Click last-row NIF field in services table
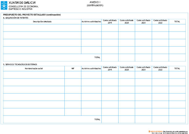Screen dimensions: 189x134 [x=73, y=112]
